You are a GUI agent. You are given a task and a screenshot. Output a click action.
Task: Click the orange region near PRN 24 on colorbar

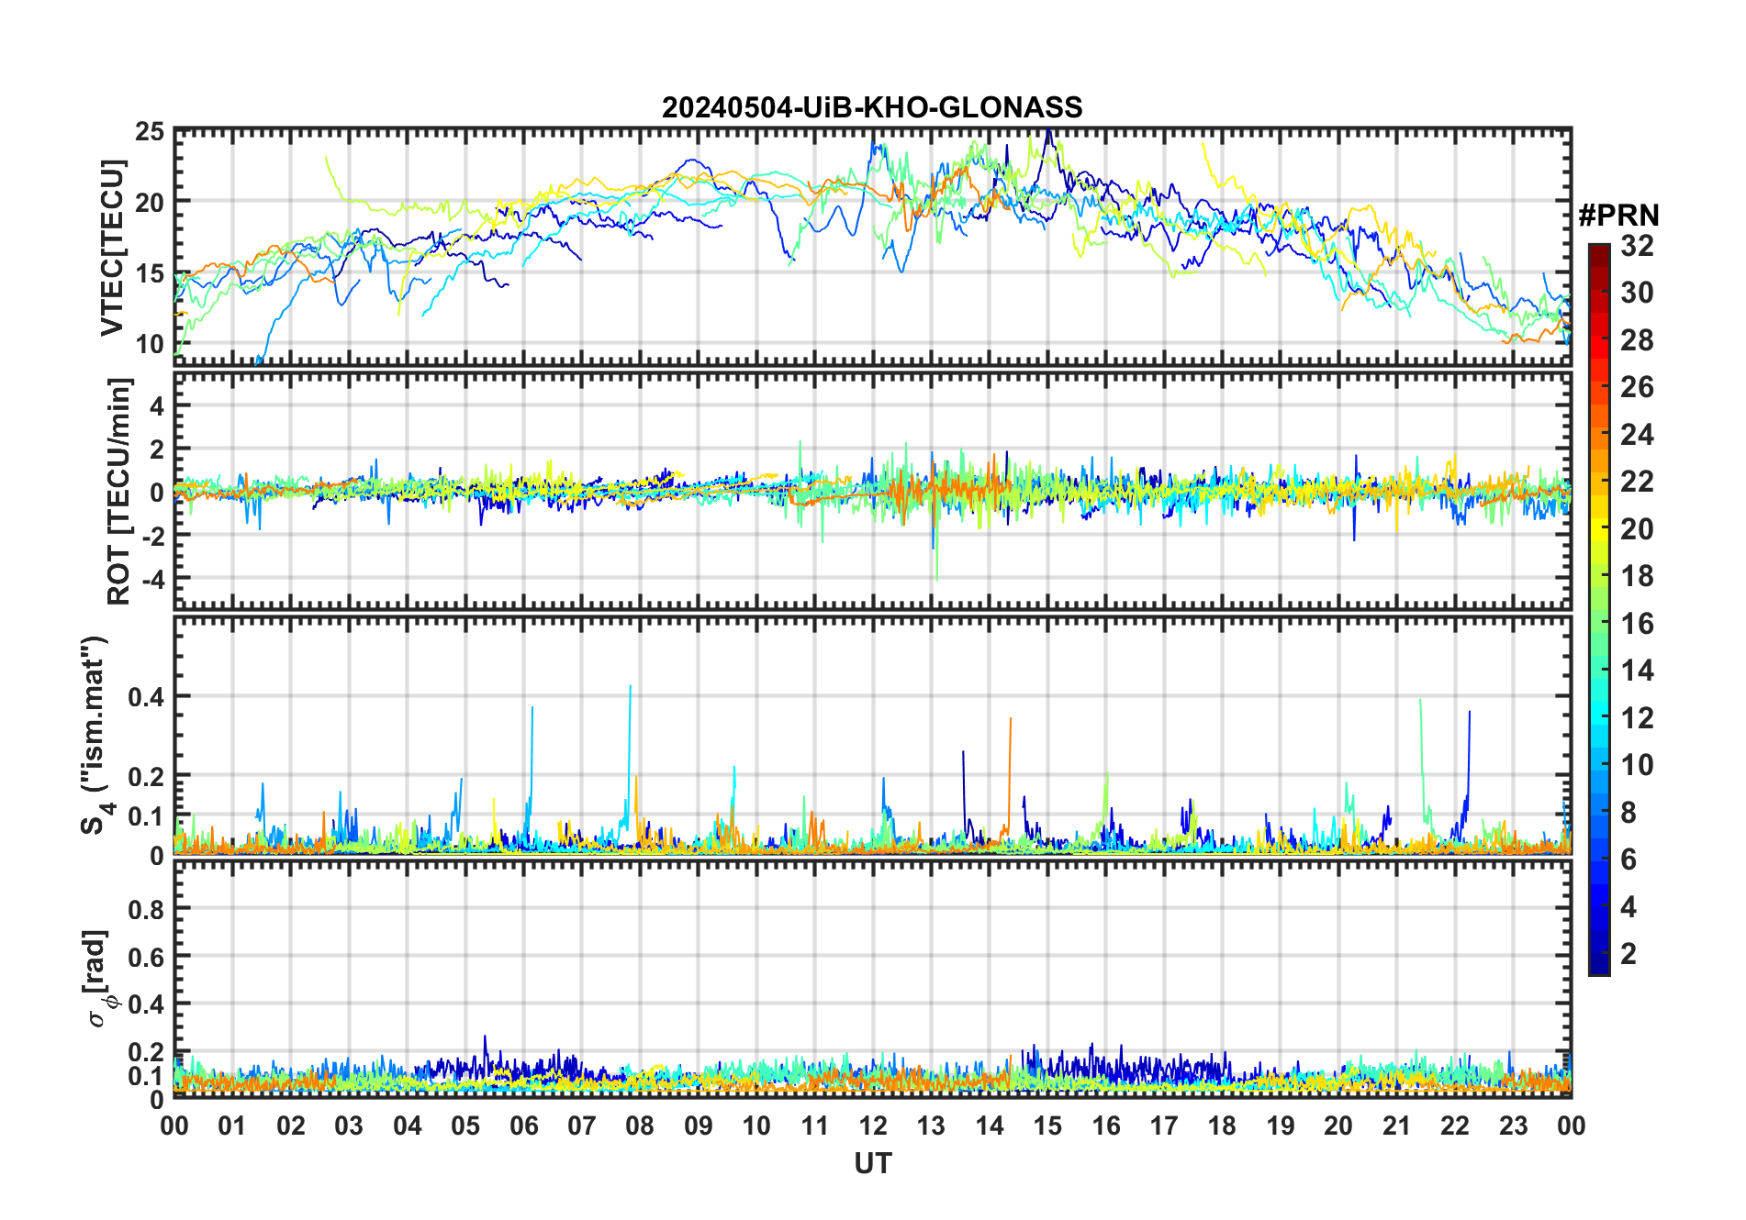[x=1599, y=434]
